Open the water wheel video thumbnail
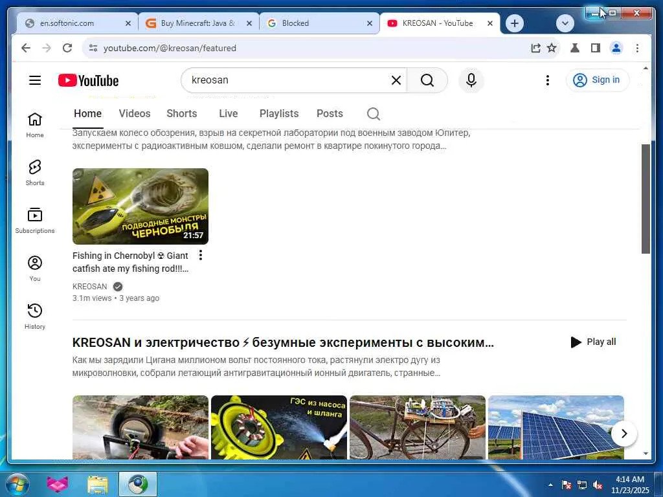This screenshot has width=663, height=497. coord(140,427)
